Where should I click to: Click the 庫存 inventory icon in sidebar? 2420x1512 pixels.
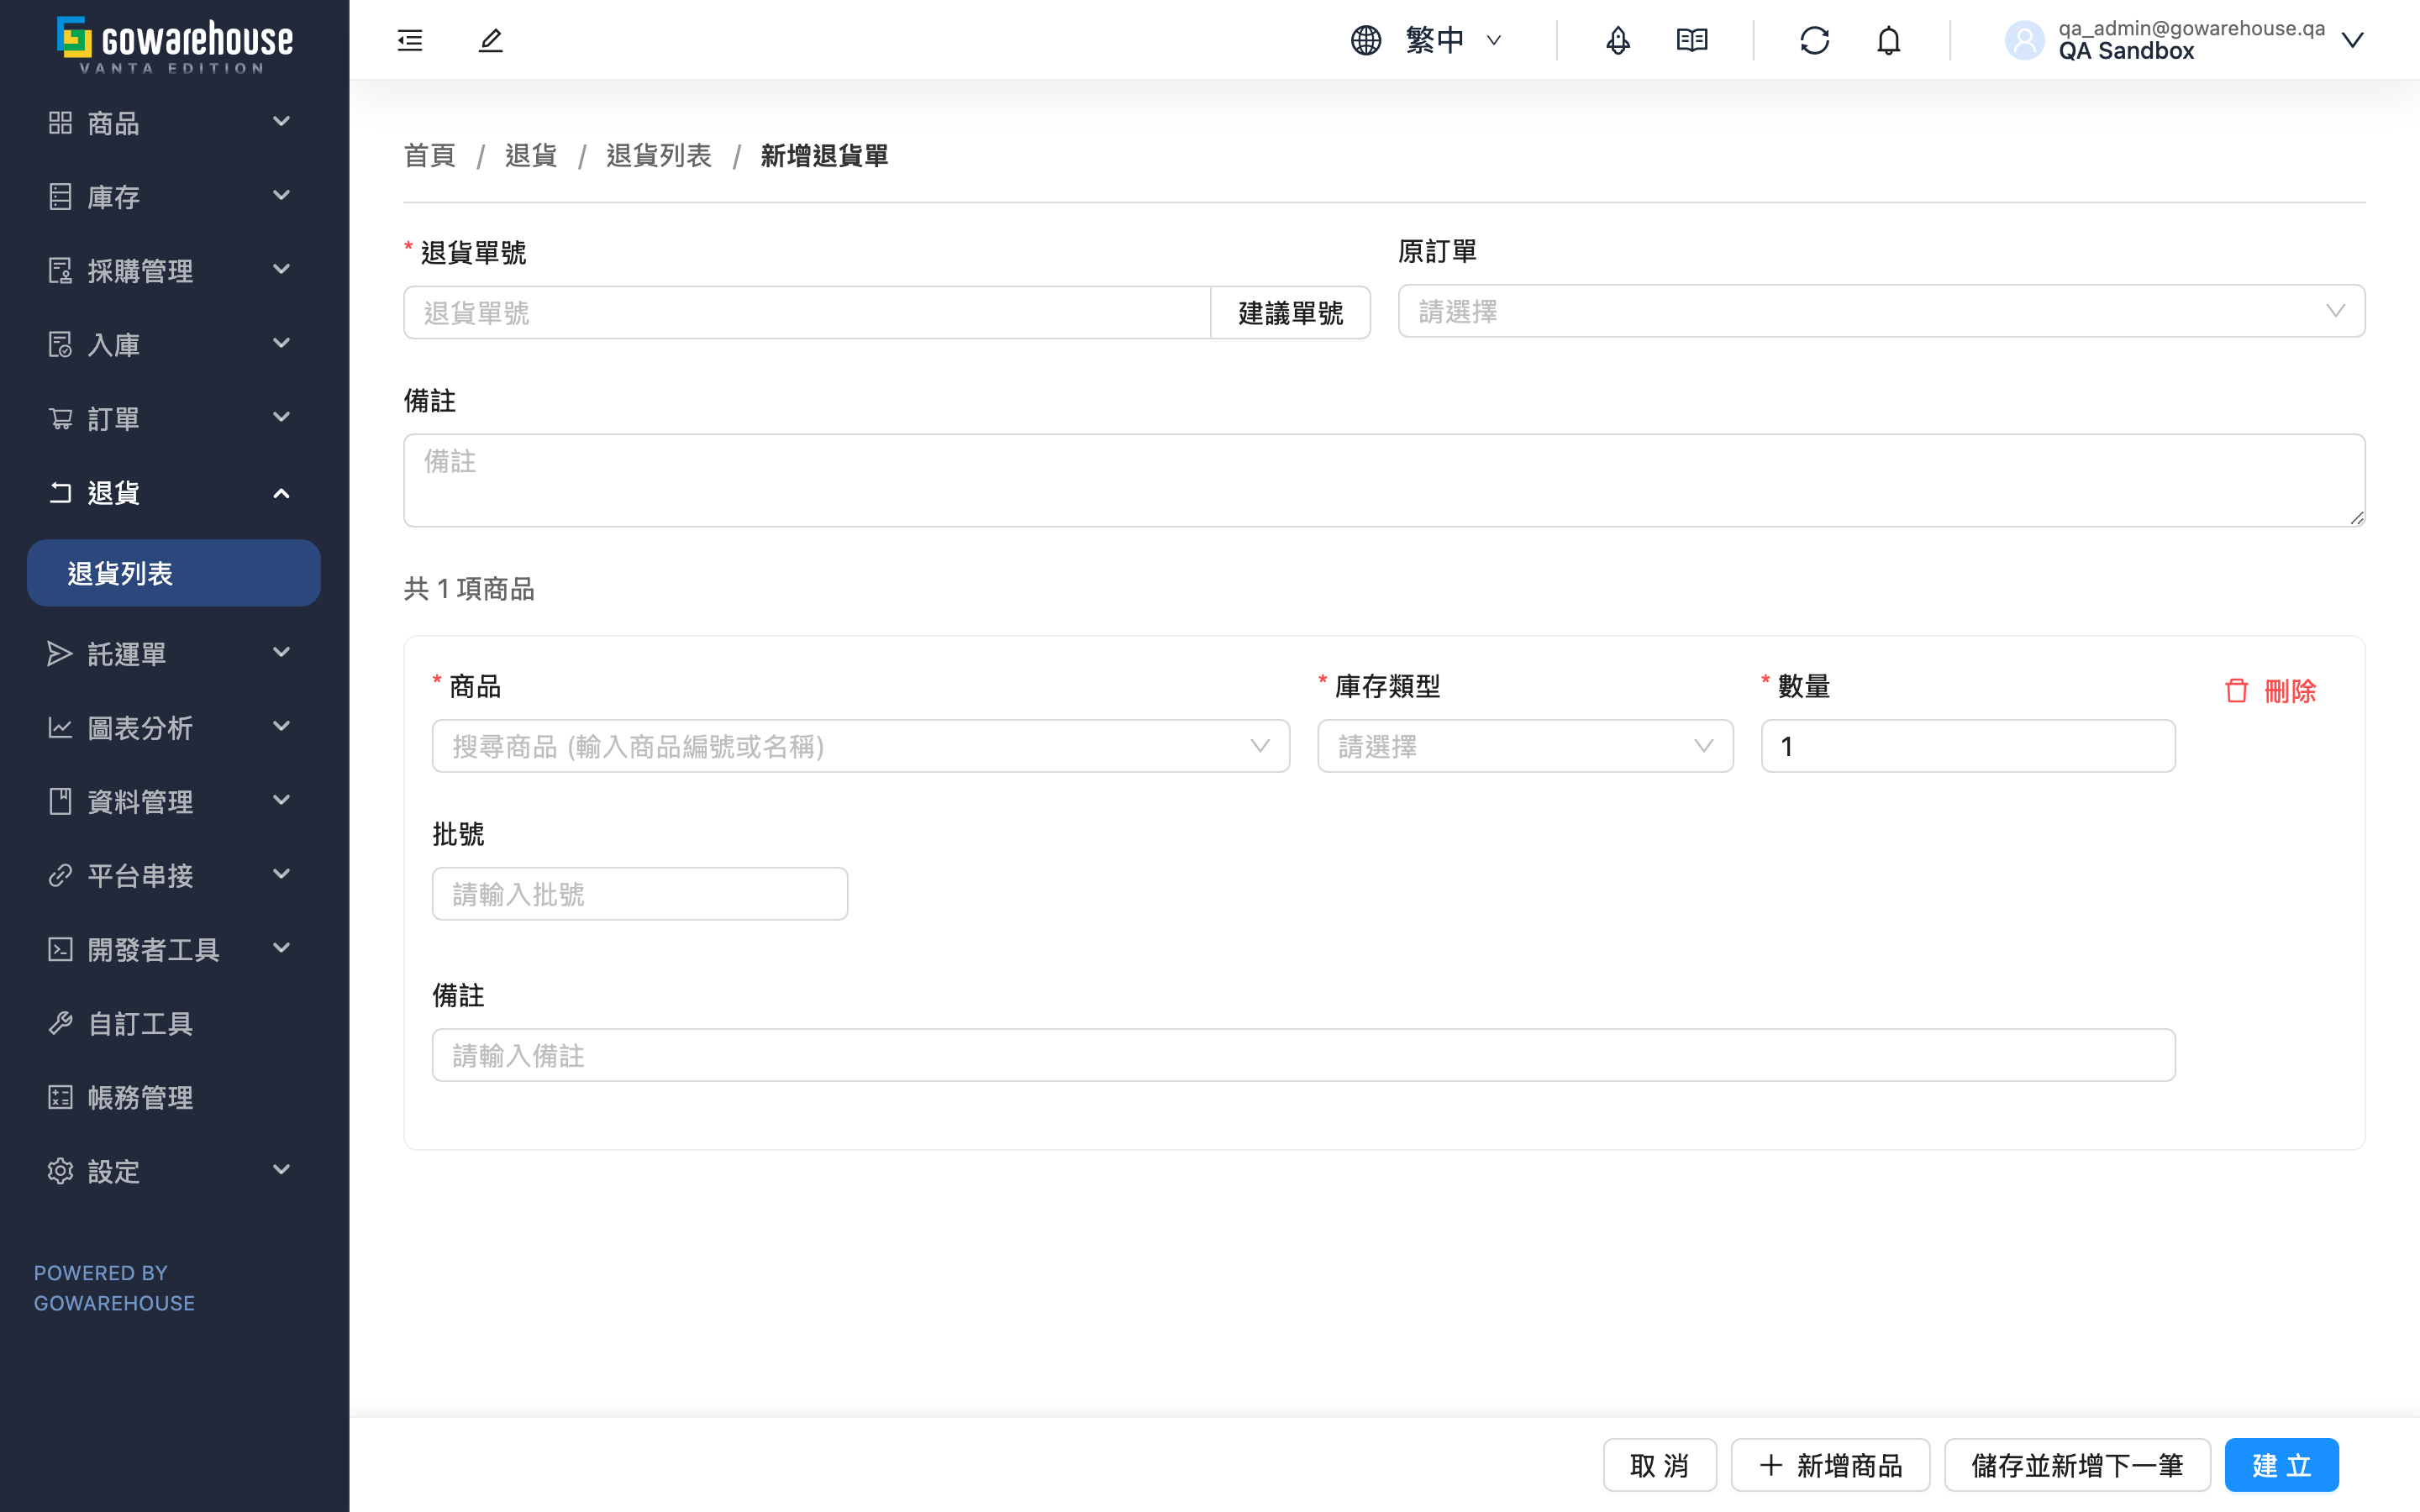click(x=60, y=196)
